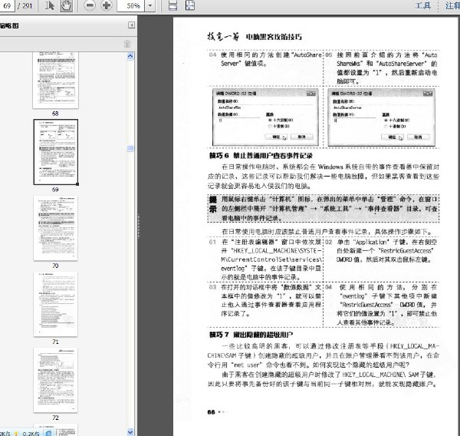Jump to page 71 thumbnail
Image resolution: width=460 pixels, height=436 pixels.
click(x=55, y=304)
